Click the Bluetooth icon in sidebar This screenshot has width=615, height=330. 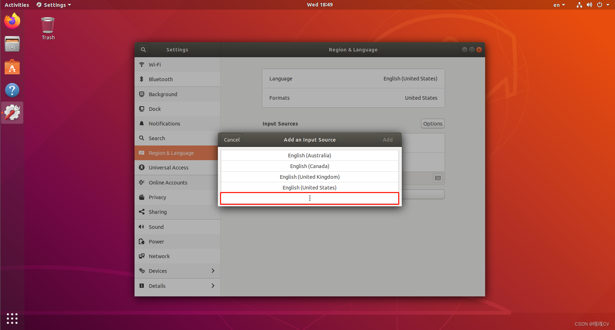142,79
